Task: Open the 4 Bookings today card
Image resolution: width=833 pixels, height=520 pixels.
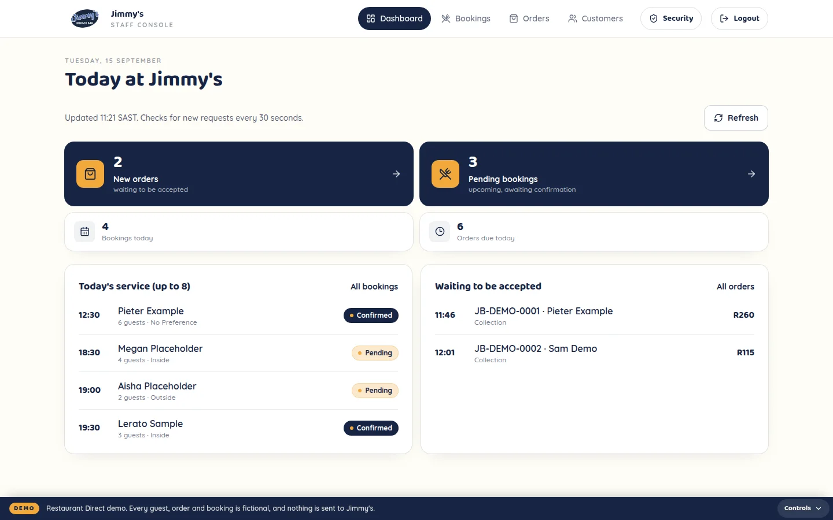Action: 239,232
